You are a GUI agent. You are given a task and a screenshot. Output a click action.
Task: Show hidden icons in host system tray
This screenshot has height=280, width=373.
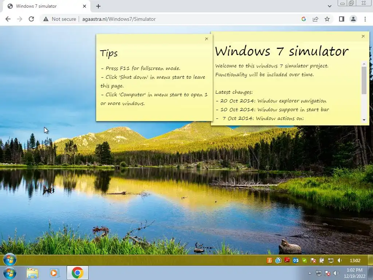(310, 273)
